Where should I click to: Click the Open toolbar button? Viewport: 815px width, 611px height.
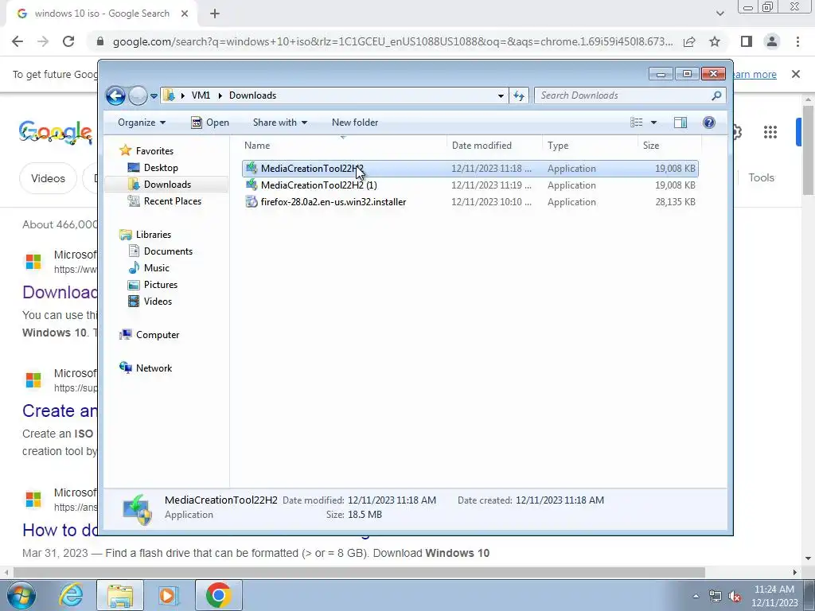click(x=210, y=123)
